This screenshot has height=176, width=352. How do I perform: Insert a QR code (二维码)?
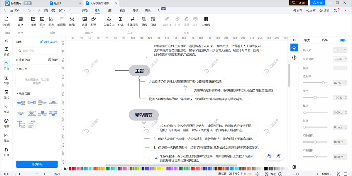(x=206, y=21)
